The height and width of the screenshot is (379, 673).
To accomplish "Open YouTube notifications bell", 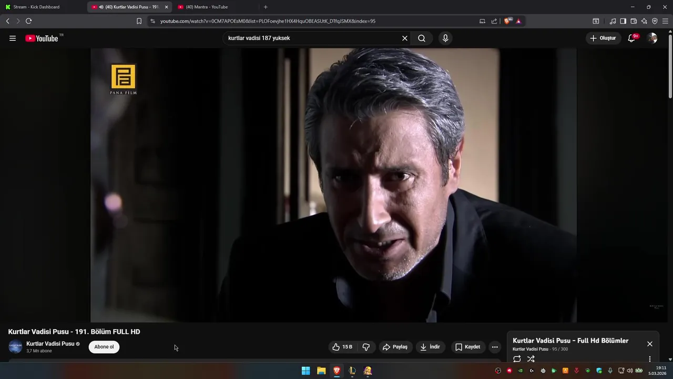I will pyautogui.click(x=632, y=38).
